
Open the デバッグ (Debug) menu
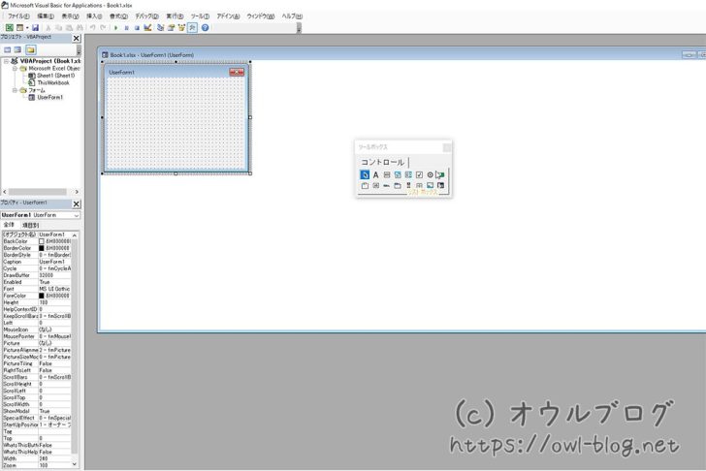coord(146,16)
